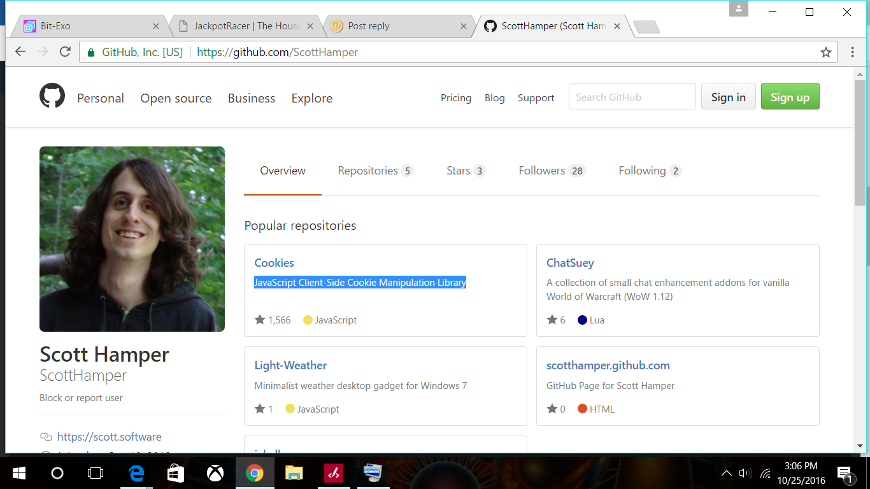
Task: Open the Following tab
Action: click(650, 171)
